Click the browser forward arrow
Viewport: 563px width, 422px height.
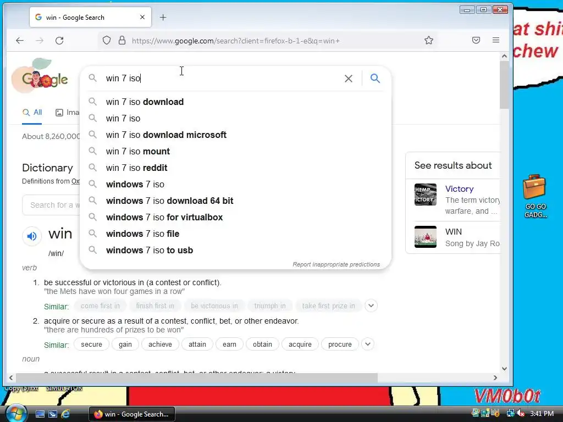[40, 41]
